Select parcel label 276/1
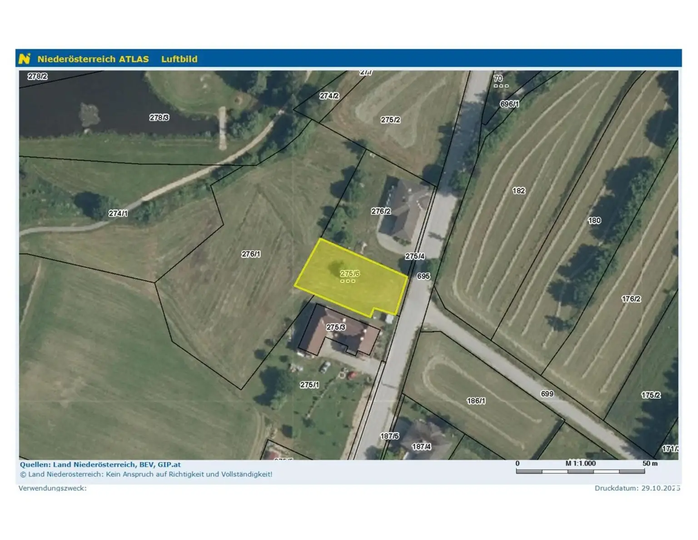The width and height of the screenshot is (698, 540). point(251,254)
